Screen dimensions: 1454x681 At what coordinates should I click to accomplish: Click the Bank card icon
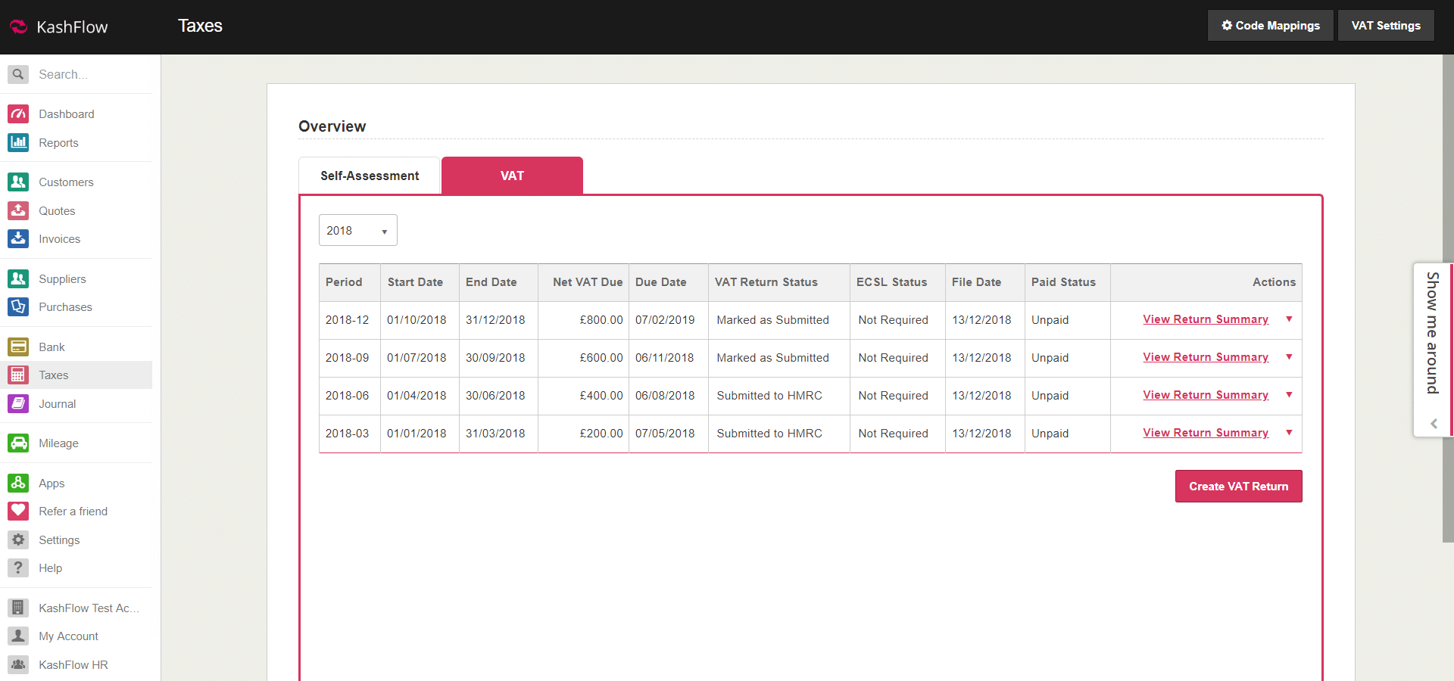point(18,347)
